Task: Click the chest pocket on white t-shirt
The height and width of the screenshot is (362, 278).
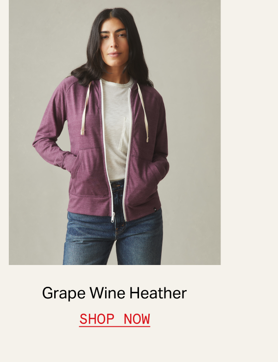Action: (123, 134)
